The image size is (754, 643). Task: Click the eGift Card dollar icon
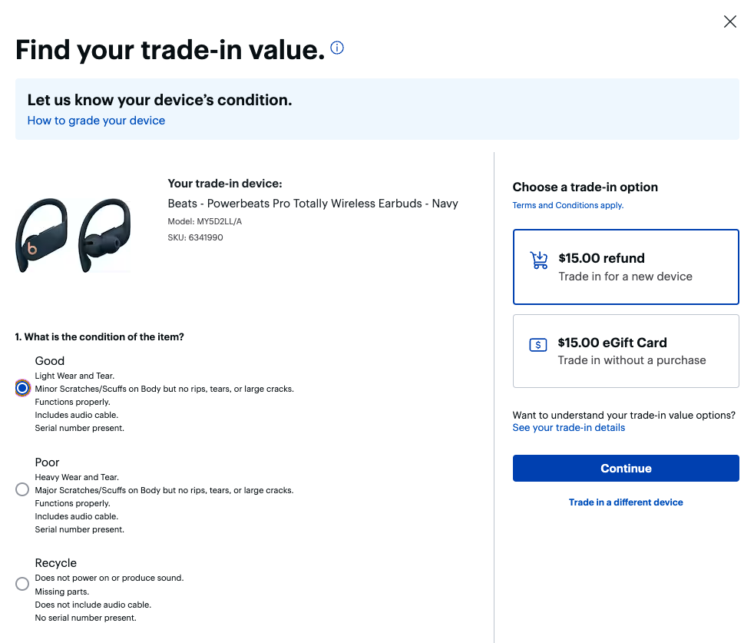click(x=538, y=345)
